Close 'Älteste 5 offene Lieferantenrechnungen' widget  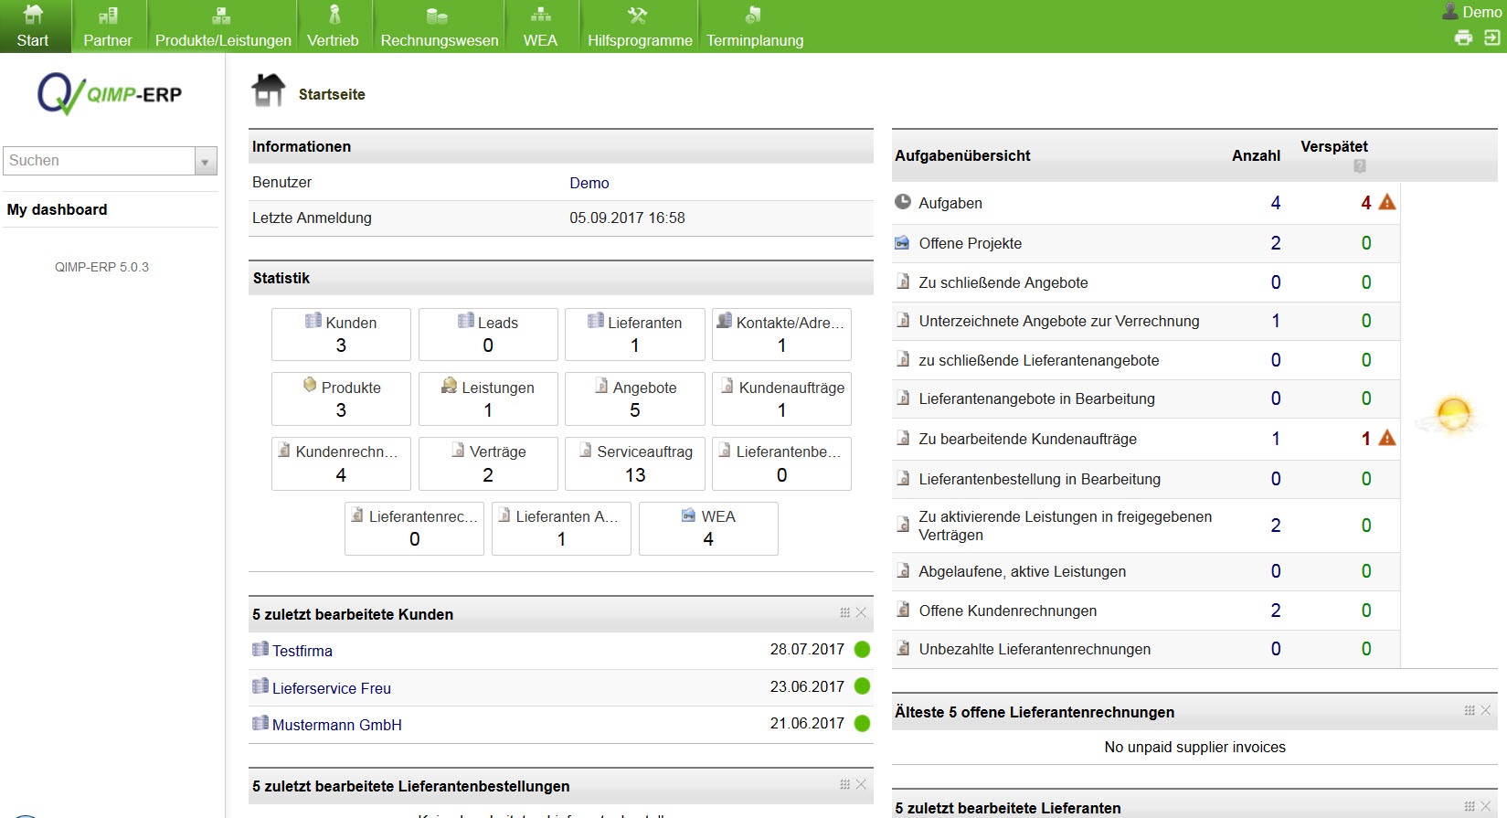click(1486, 710)
